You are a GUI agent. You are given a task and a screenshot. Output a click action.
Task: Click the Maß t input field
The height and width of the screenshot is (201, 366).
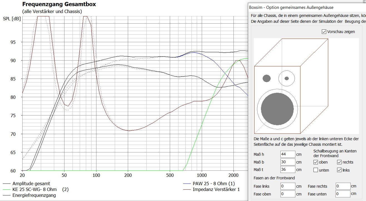tap(287, 170)
